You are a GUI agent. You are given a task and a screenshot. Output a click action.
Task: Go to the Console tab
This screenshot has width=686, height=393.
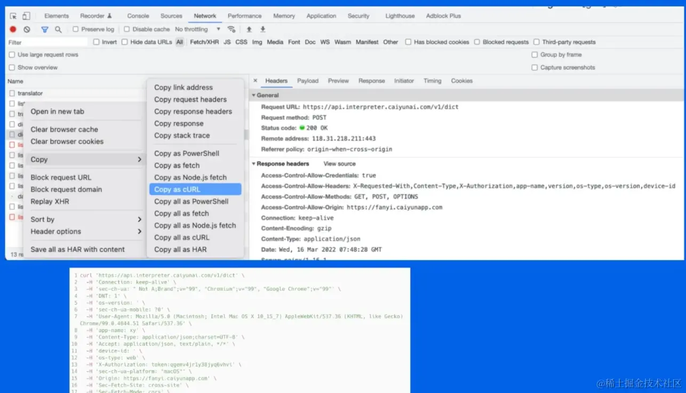[138, 16]
